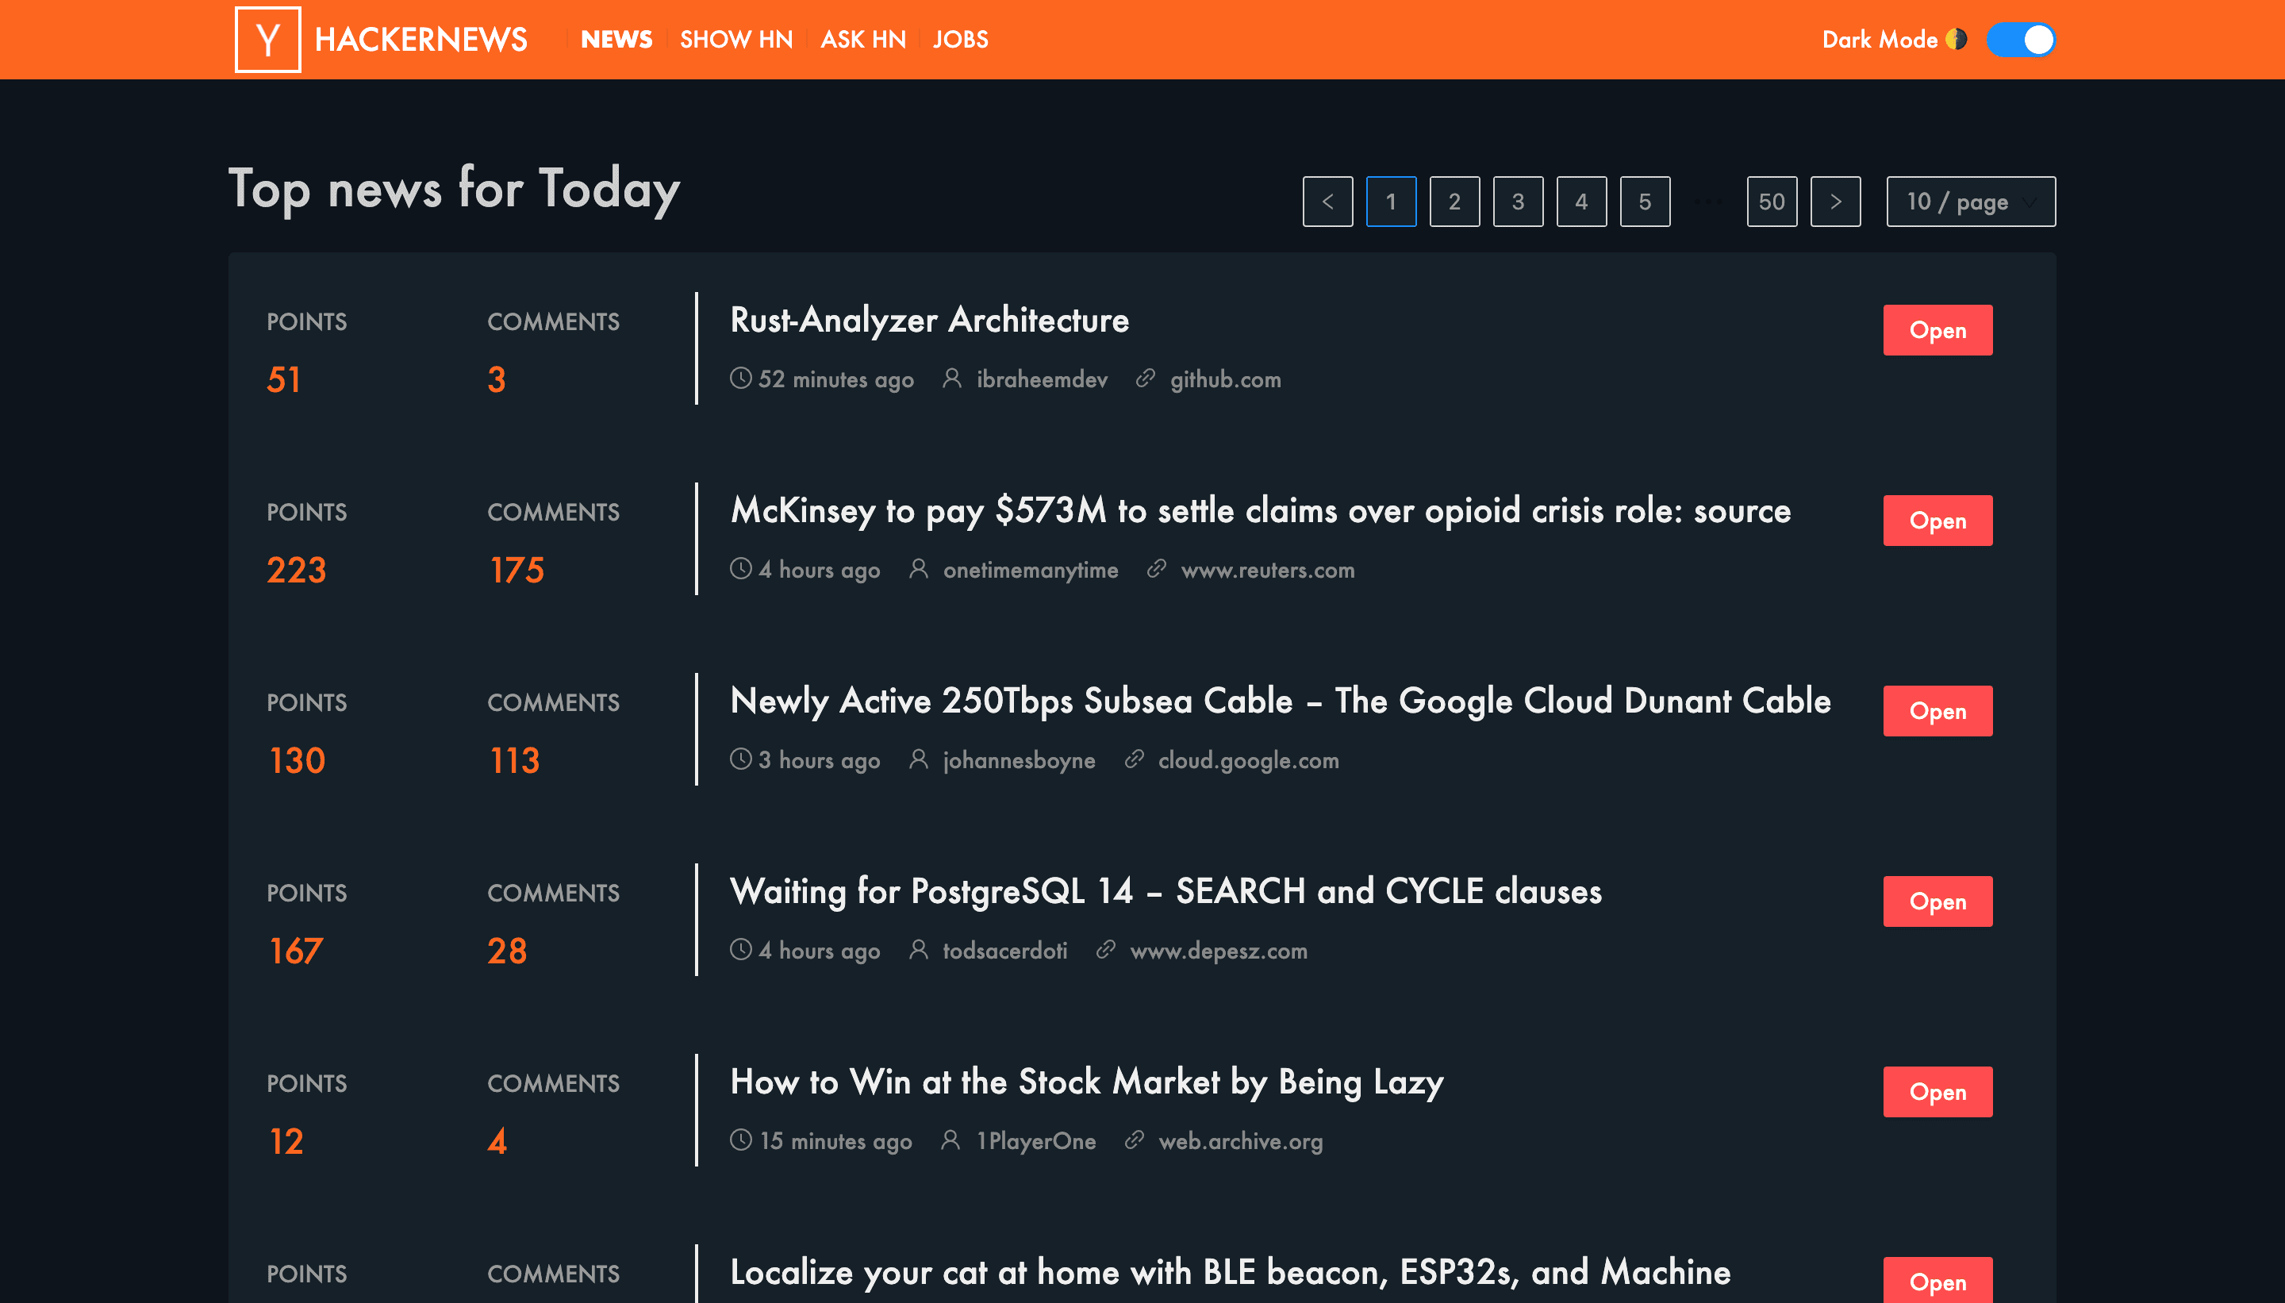Click link icon beside www.reuters.com
The image size is (2285, 1303).
[1156, 568]
